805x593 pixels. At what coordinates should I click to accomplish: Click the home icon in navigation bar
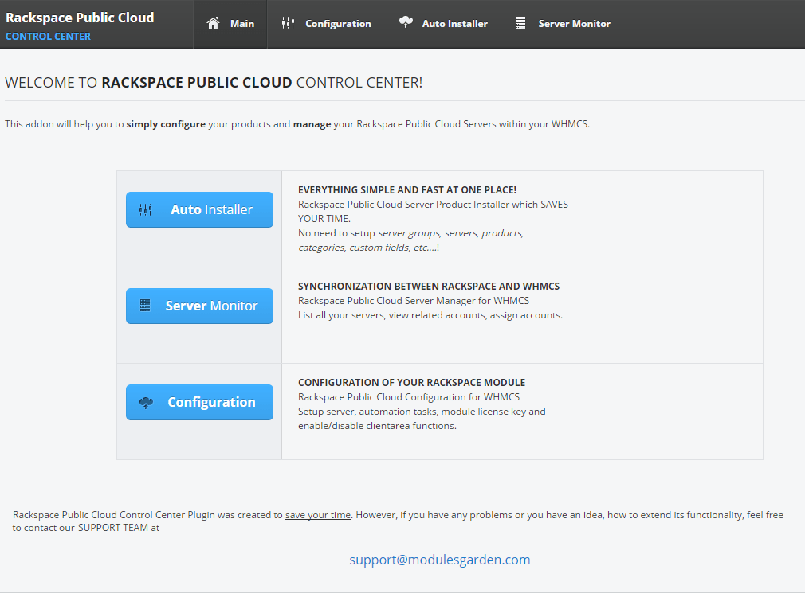coord(213,23)
